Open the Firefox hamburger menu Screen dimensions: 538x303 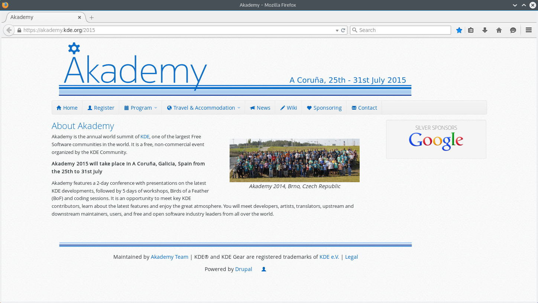point(529,30)
